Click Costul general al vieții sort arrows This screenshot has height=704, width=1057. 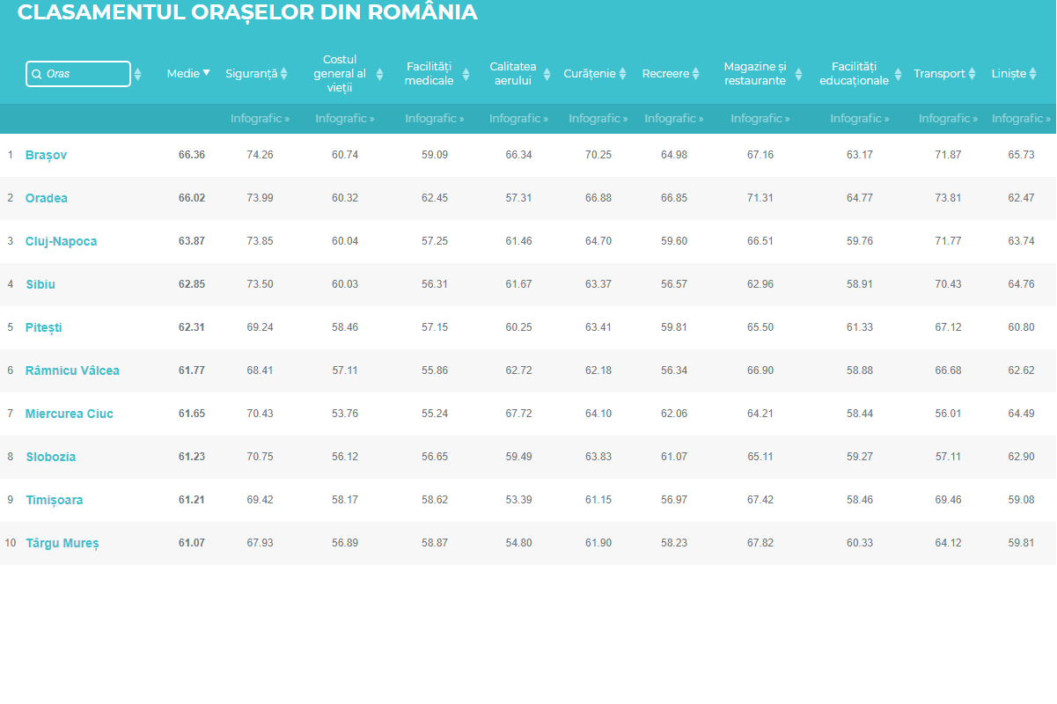[380, 74]
